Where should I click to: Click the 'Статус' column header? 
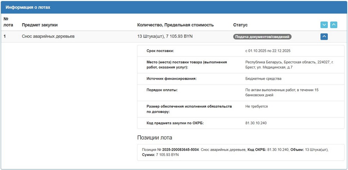click(240, 25)
